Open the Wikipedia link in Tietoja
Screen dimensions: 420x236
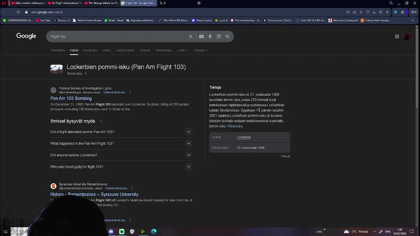(235, 126)
